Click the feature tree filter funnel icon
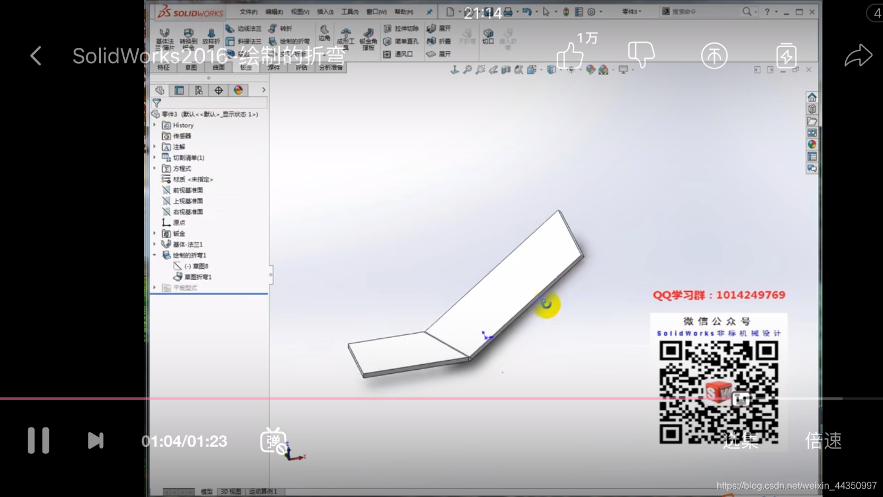 (x=157, y=103)
